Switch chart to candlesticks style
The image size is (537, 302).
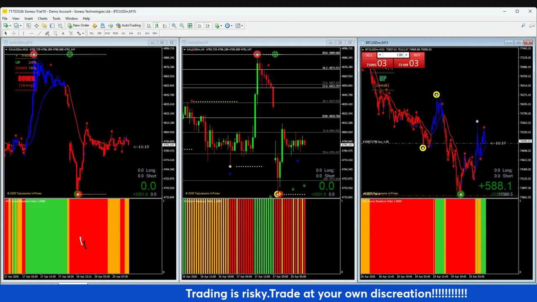coord(156,26)
